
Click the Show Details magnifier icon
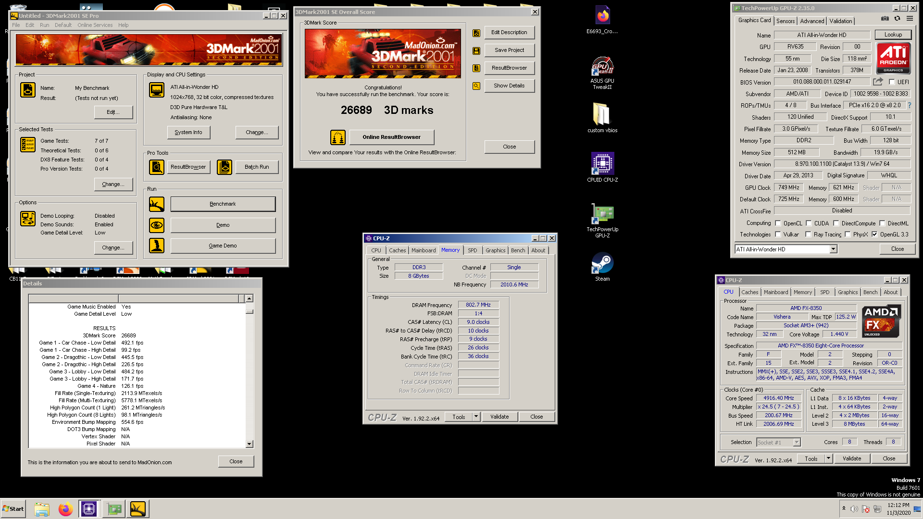(x=476, y=86)
